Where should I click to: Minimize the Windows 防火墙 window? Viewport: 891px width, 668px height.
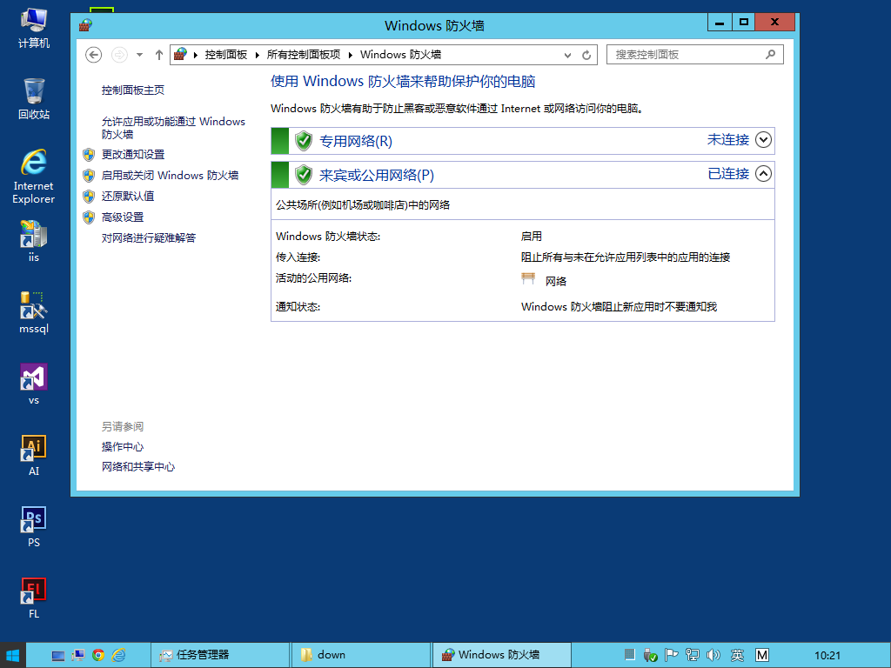pyautogui.click(x=720, y=23)
